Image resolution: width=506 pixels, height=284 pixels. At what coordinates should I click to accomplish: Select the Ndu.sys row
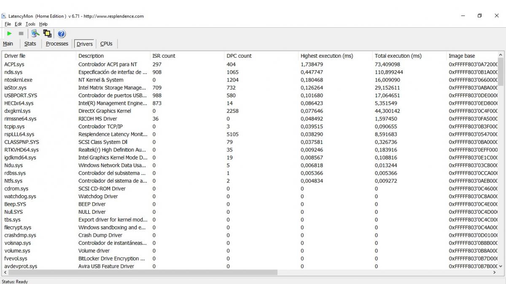pyautogui.click(x=250, y=165)
